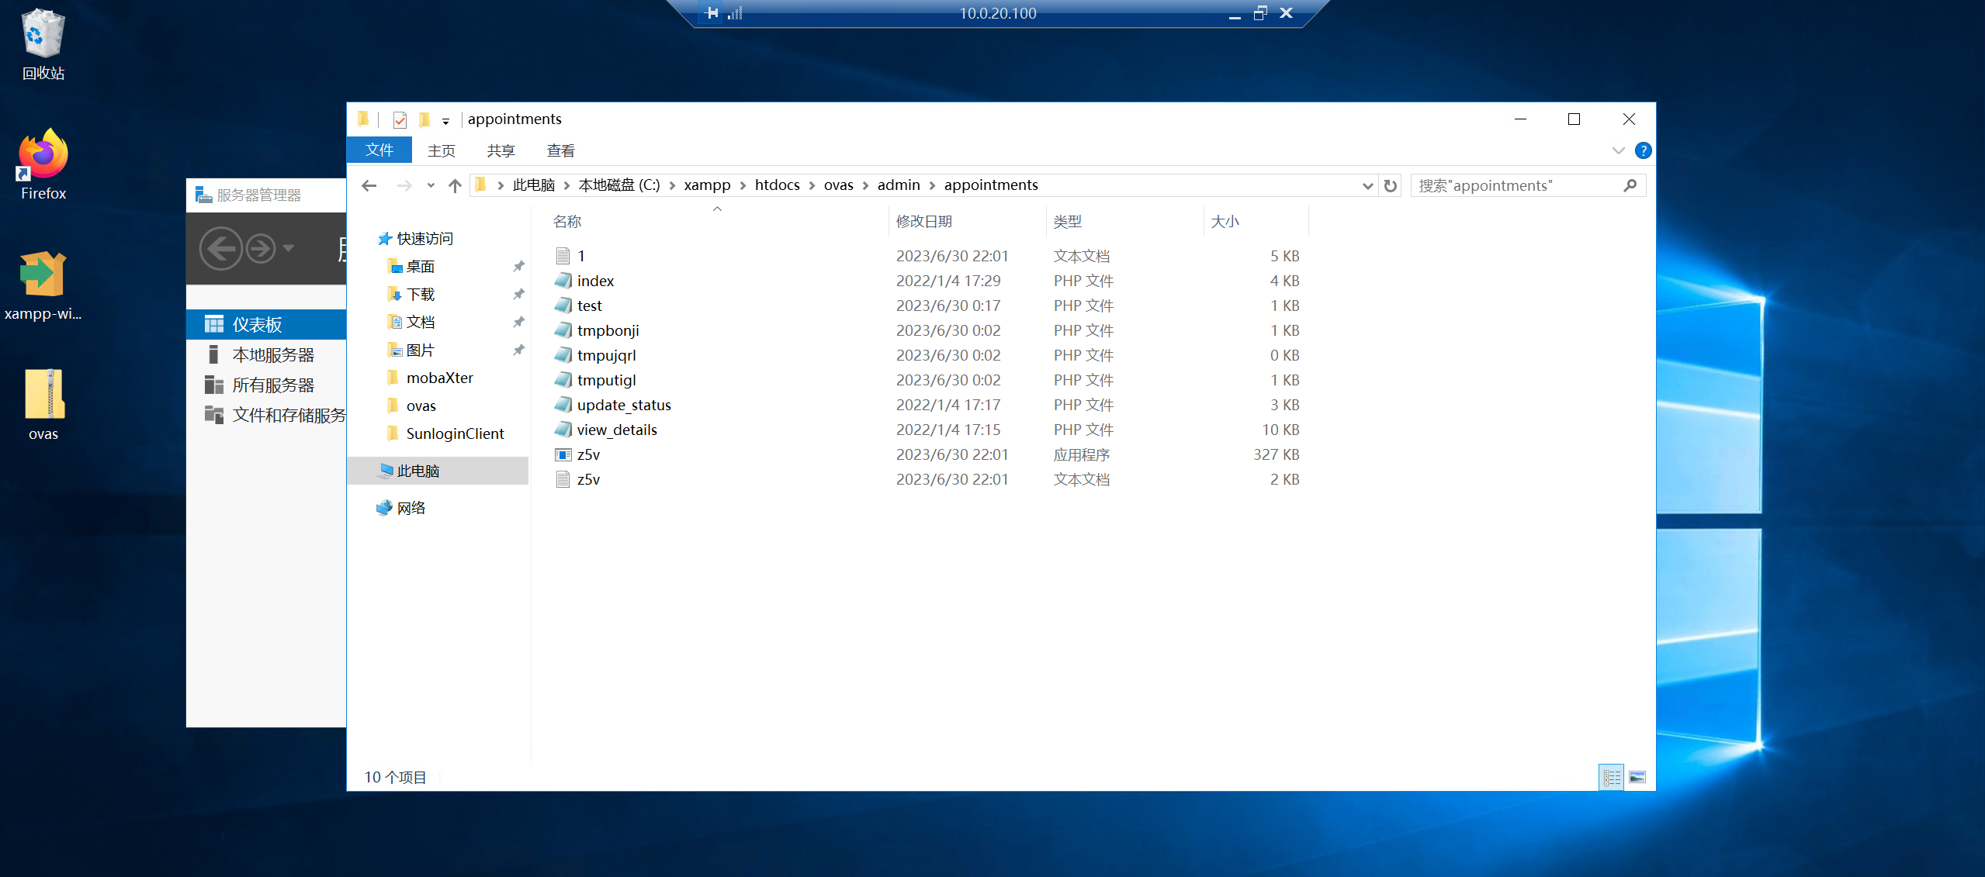
Task: Click htdocs in the address breadcrumb
Action: (x=778, y=185)
